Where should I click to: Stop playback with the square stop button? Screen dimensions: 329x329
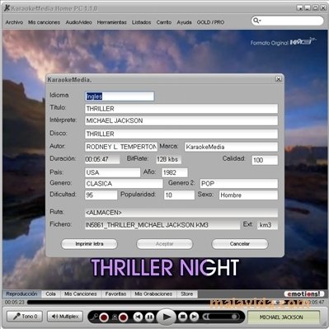[182, 317]
